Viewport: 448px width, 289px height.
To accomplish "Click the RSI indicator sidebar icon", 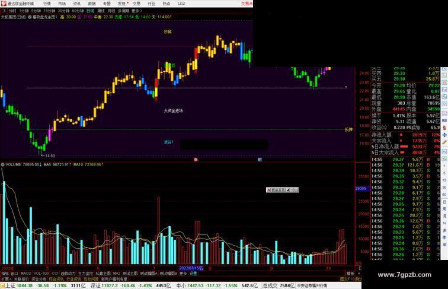I will 444,120.
